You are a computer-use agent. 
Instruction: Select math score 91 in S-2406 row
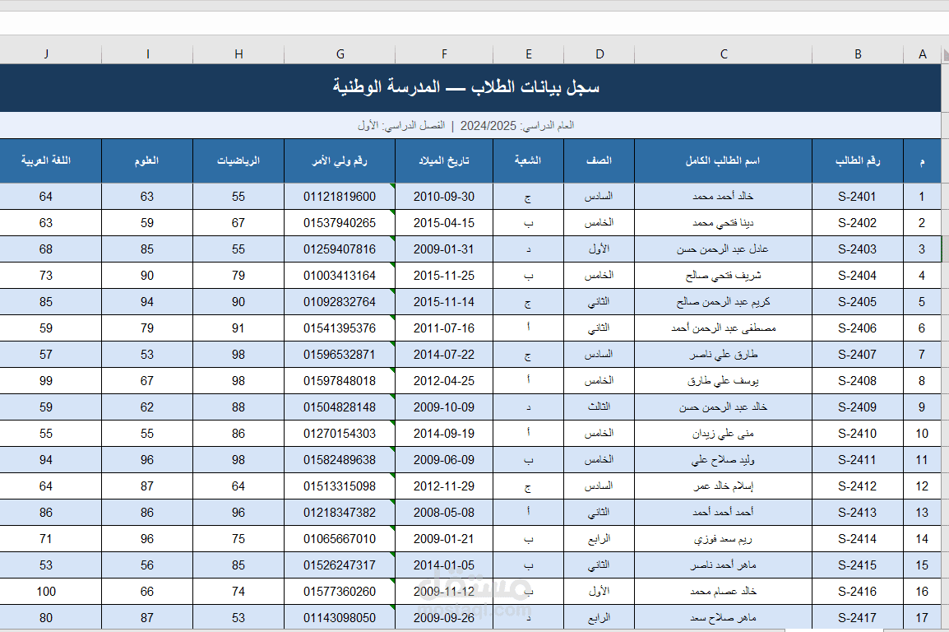(238, 328)
